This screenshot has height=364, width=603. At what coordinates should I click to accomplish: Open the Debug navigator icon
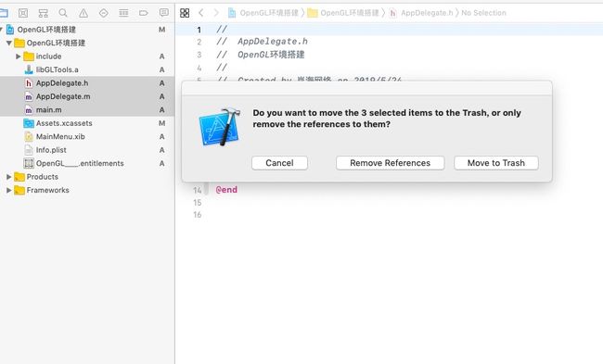[123, 13]
